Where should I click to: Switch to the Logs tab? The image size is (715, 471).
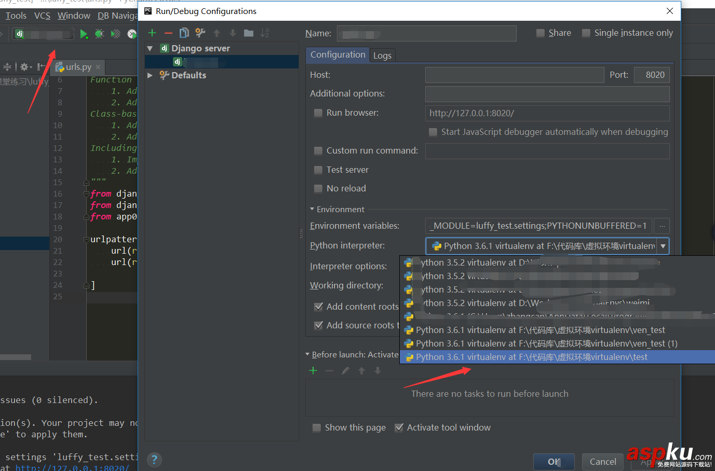pos(382,56)
